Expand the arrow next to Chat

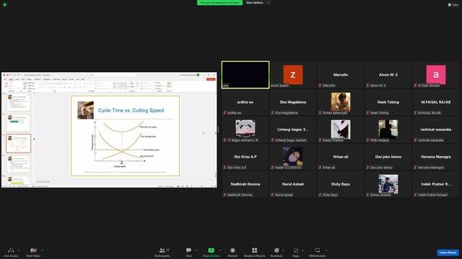196,250
